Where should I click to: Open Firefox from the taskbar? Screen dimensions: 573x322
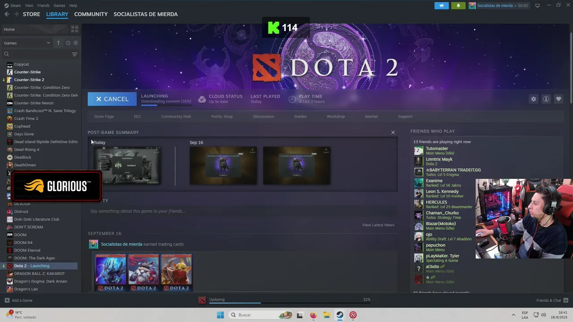[313, 315]
